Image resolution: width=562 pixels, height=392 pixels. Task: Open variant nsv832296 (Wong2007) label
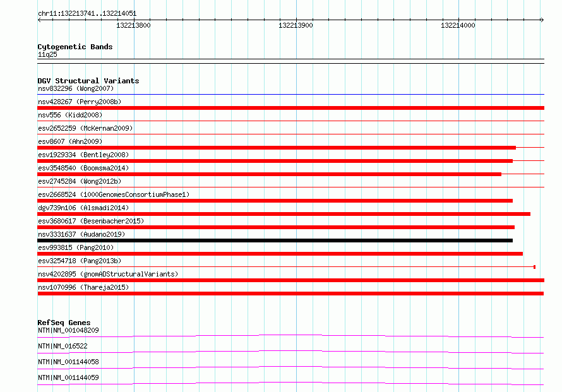tap(76, 88)
